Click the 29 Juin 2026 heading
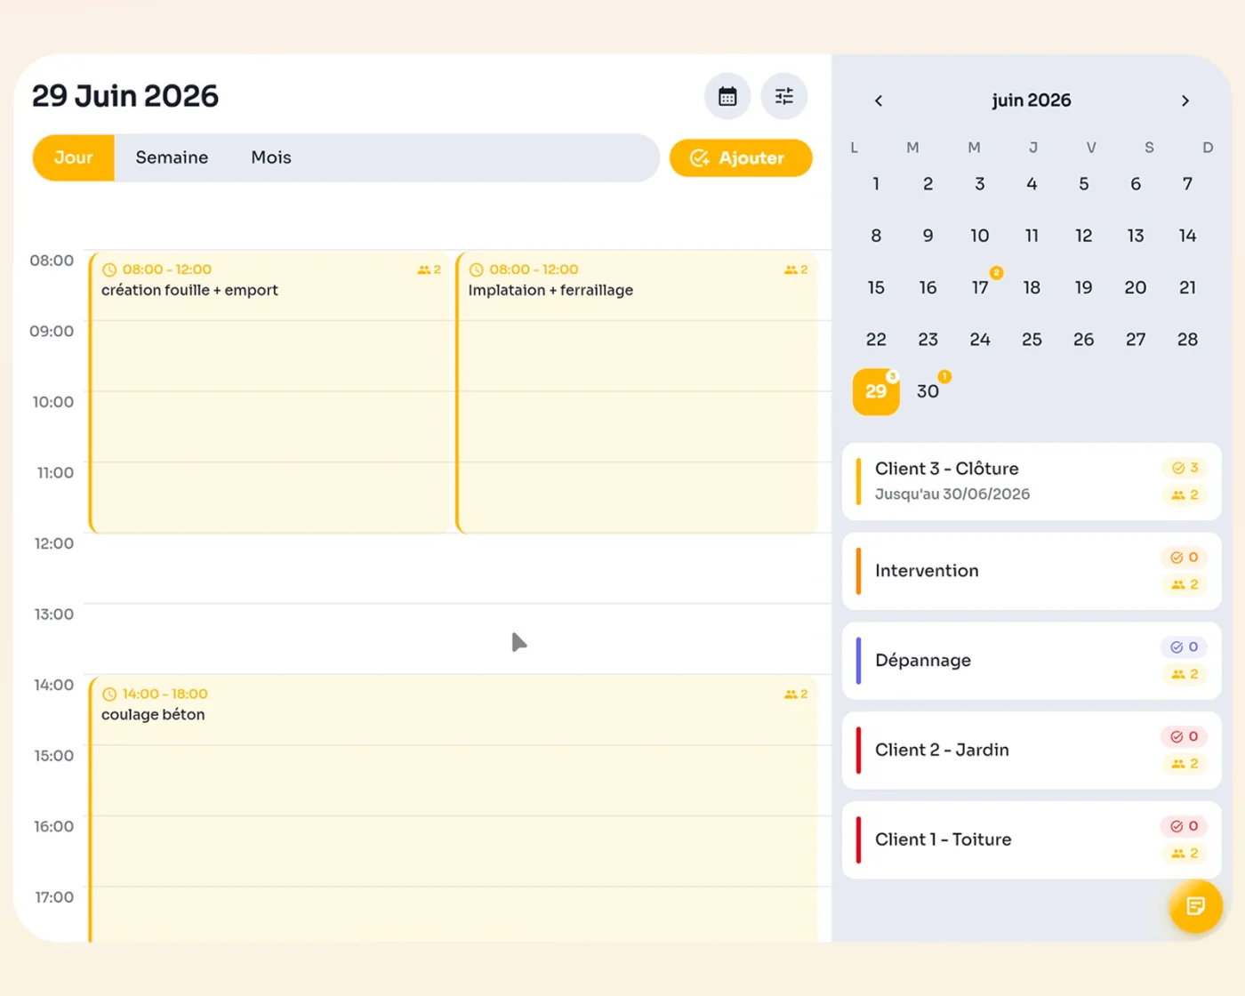The width and height of the screenshot is (1245, 996). 125,96
